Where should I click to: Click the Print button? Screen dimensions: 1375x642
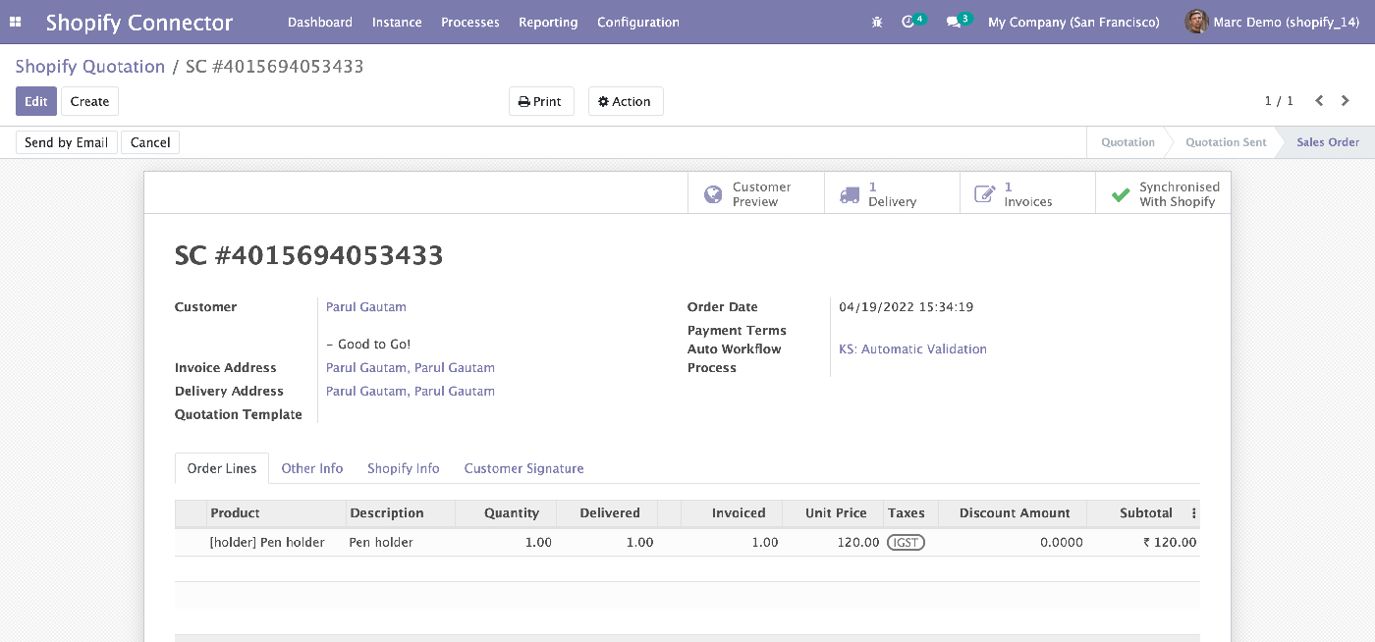[x=541, y=101]
